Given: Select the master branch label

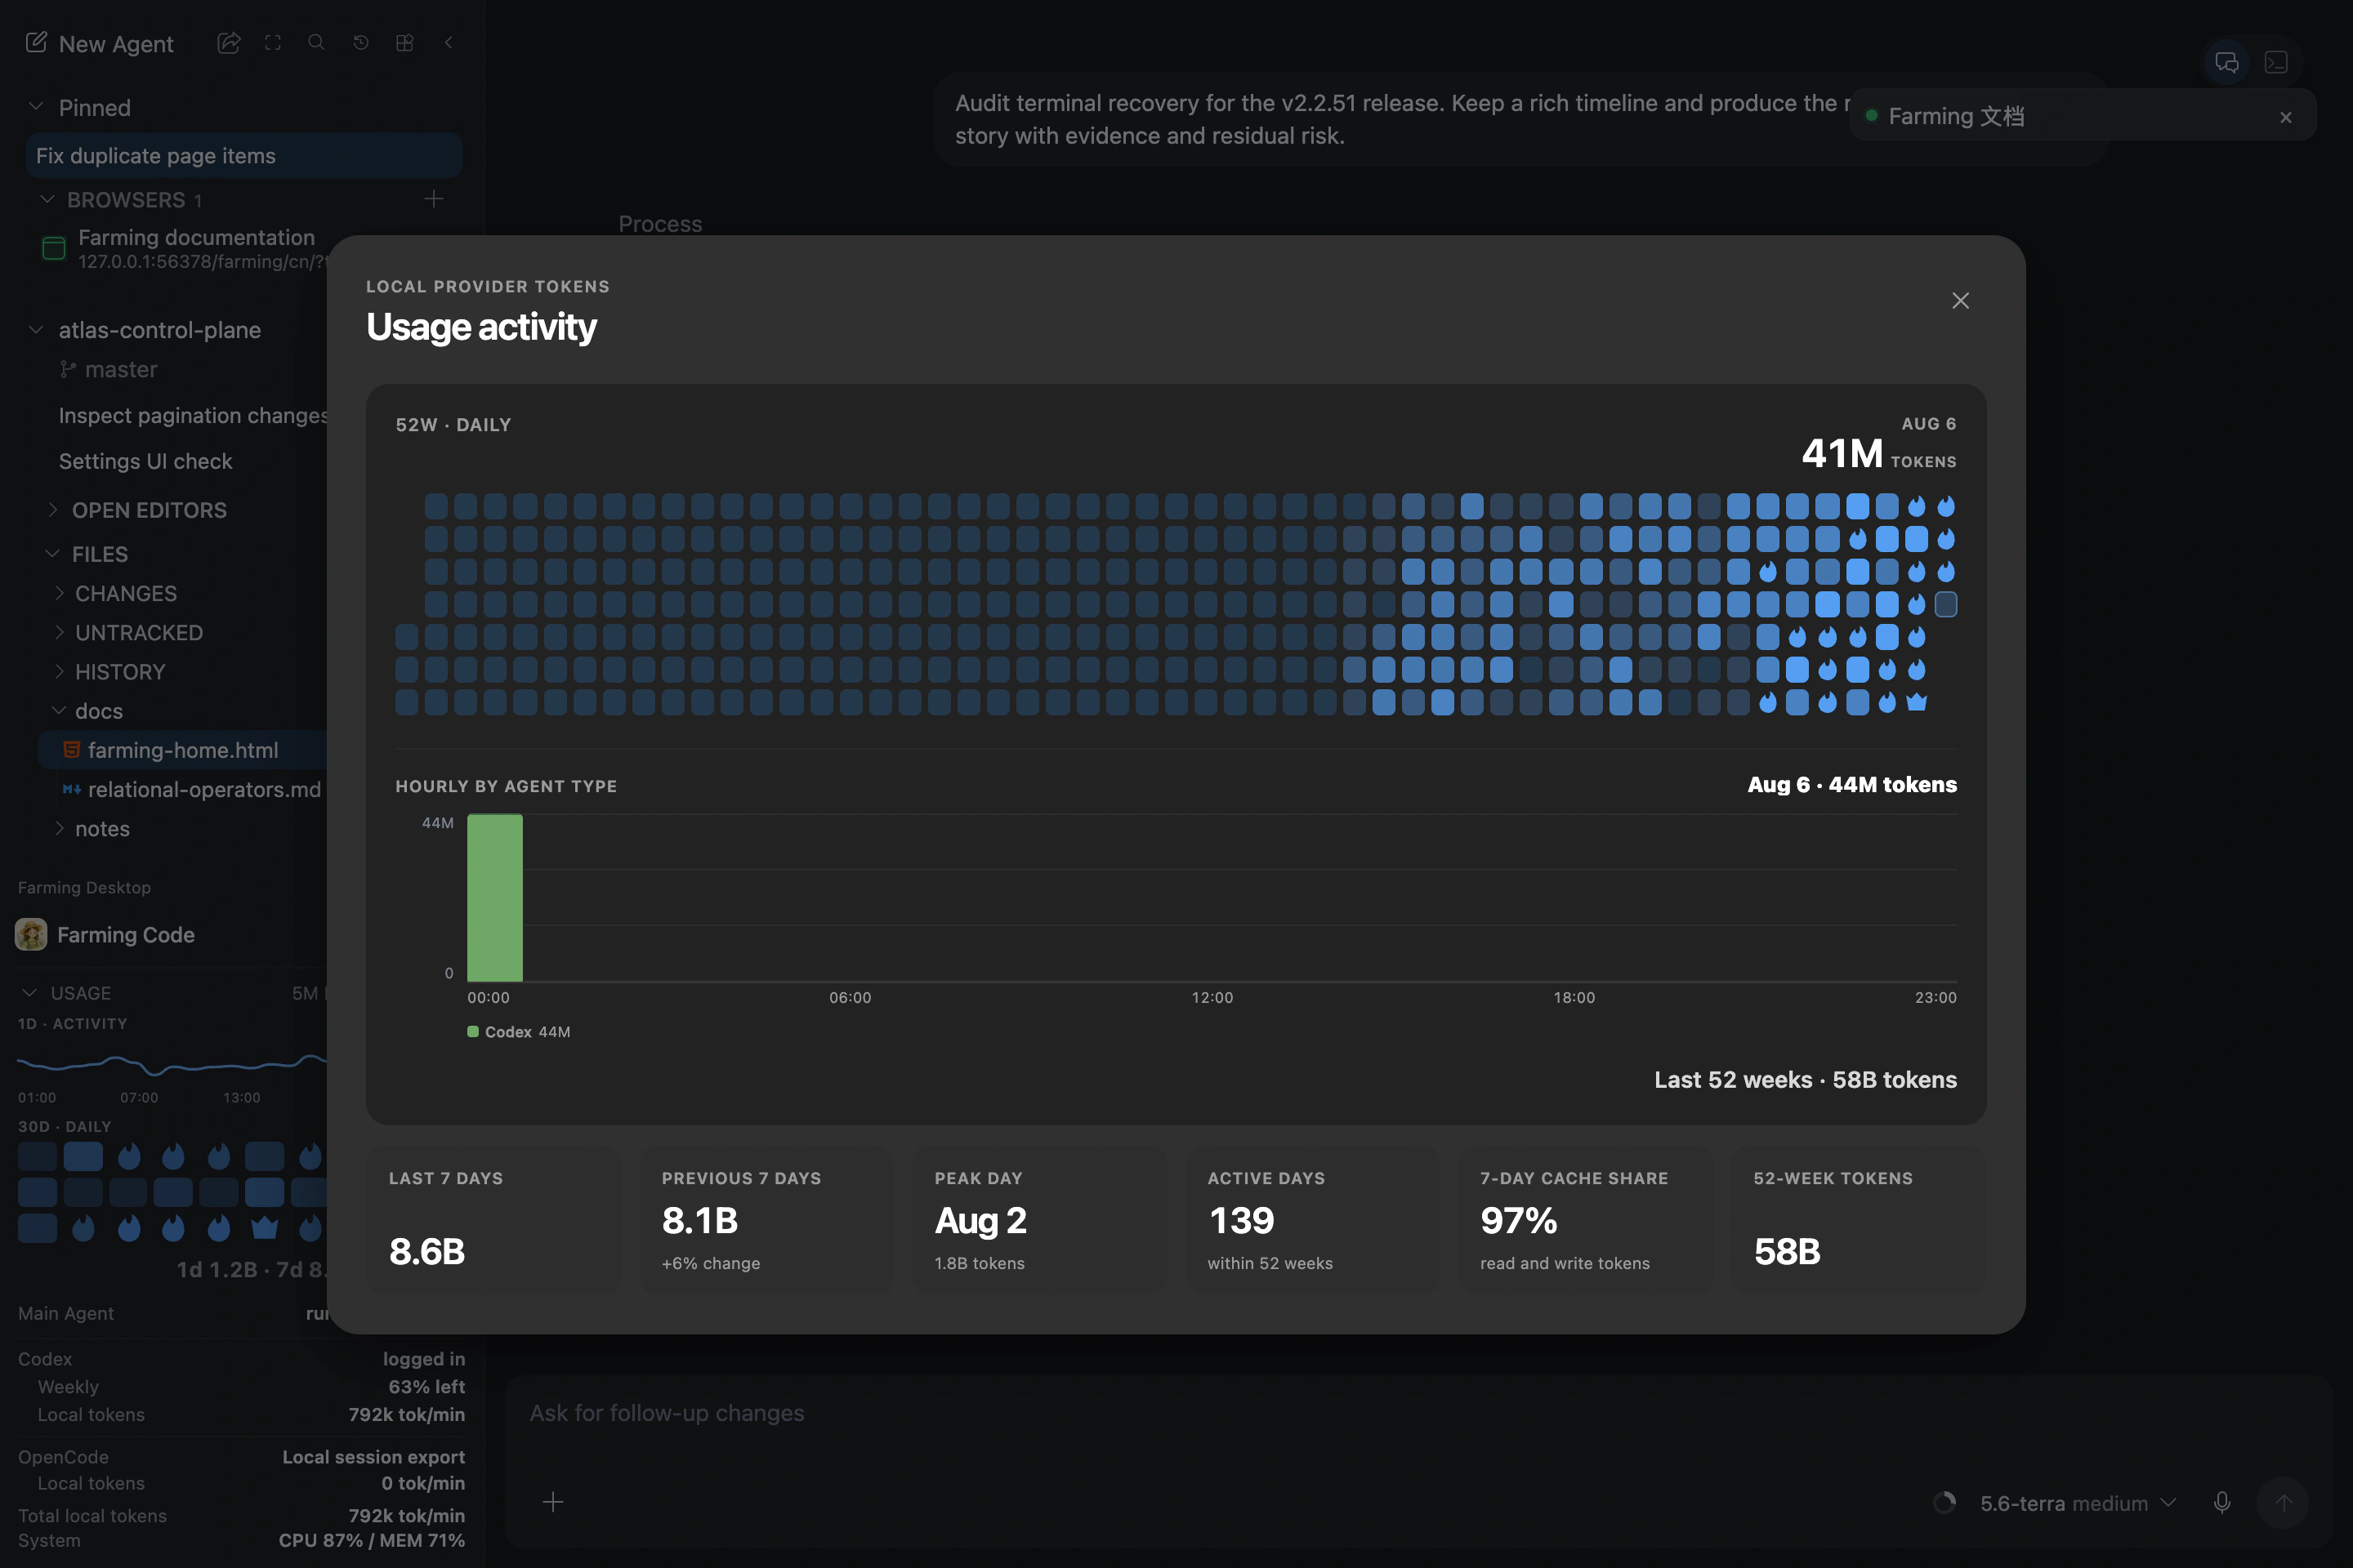Looking at the screenshot, I should click(x=121, y=369).
